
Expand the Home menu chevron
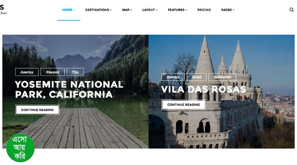tap(74, 10)
